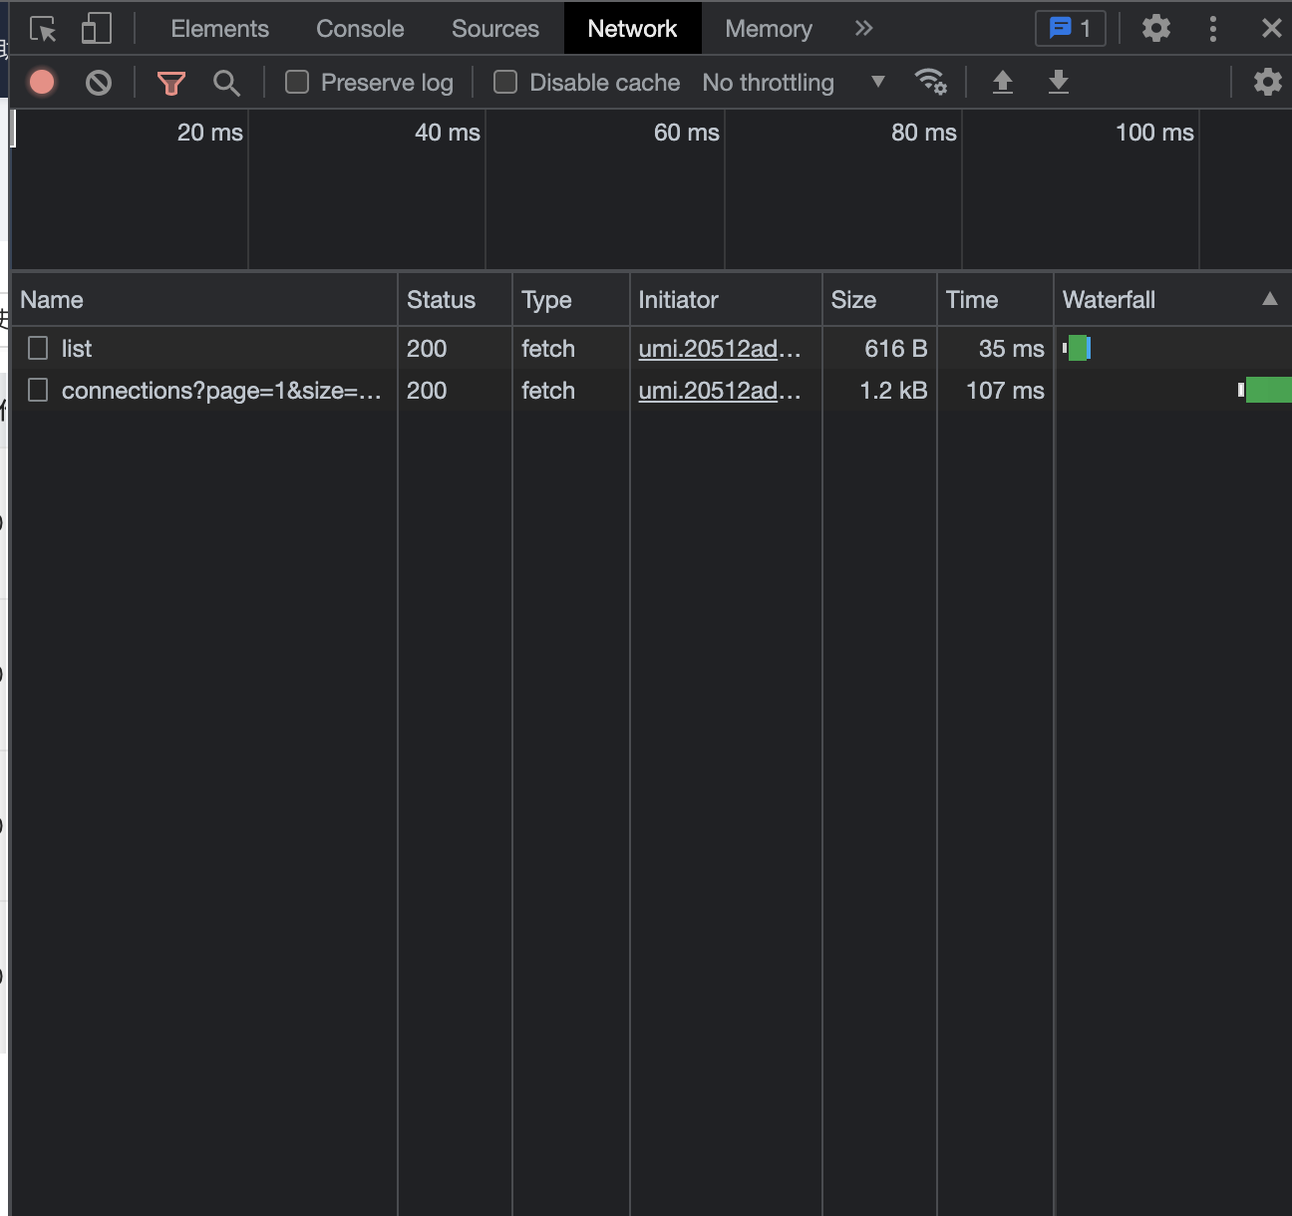Viewport: 1292px width, 1216px height.
Task: Open the network search magnifier
Action: [226, 83]
